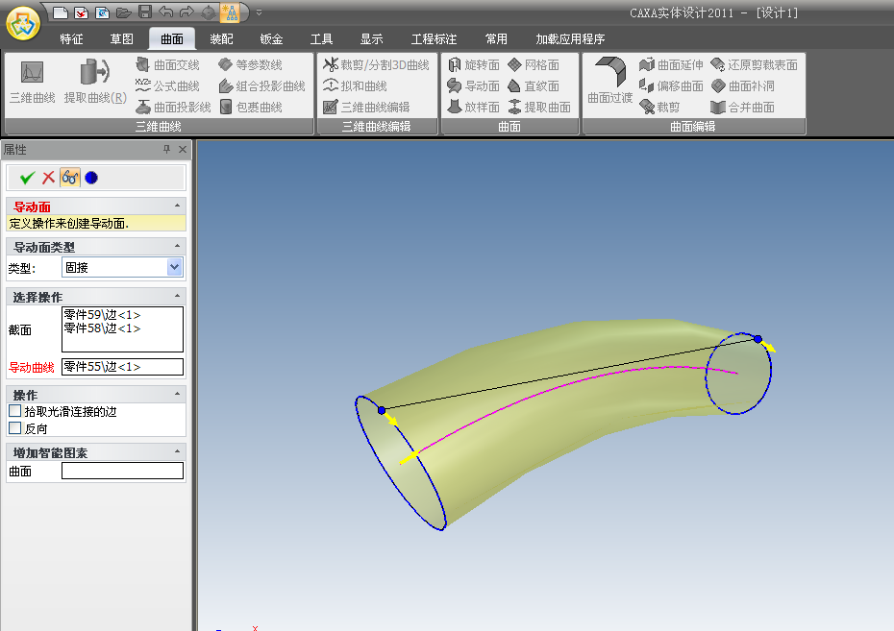Toggle the glasses preview button
This screenshot has width=894, height=631.
[70, 178]
